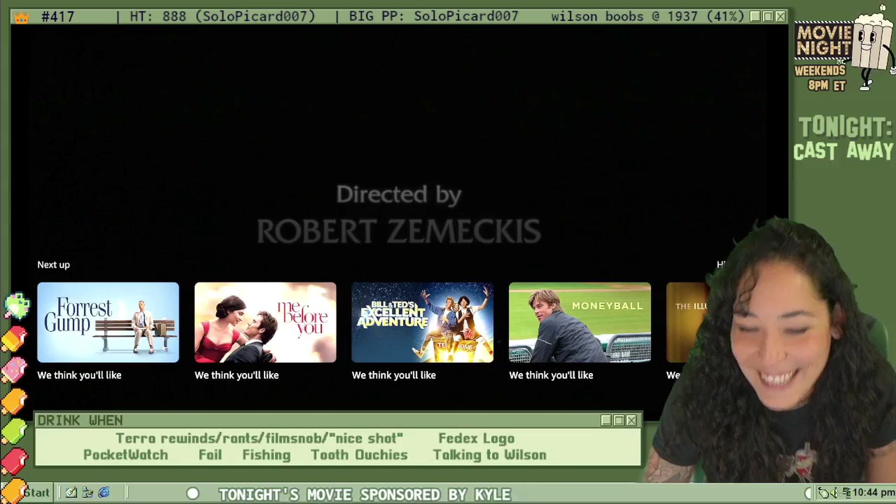
Task: Click "HT: 888 (SoloPicard007)" in the title bar
Action: point(223,16)
